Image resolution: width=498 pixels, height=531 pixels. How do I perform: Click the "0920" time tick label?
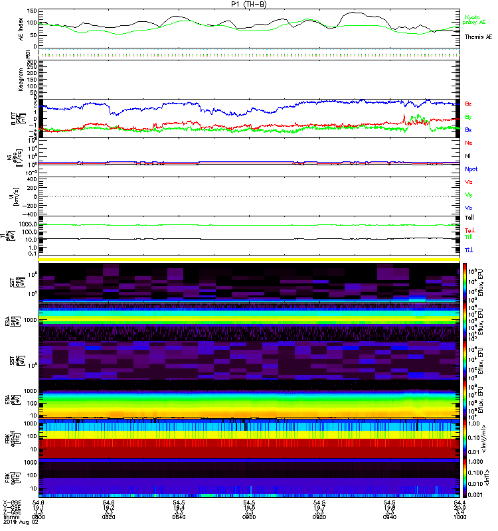319,517
